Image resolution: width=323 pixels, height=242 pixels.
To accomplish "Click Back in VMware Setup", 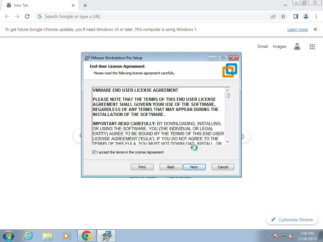I will [x=171, y=167].
